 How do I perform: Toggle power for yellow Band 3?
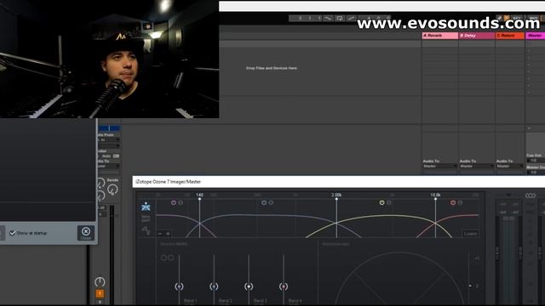381,202
